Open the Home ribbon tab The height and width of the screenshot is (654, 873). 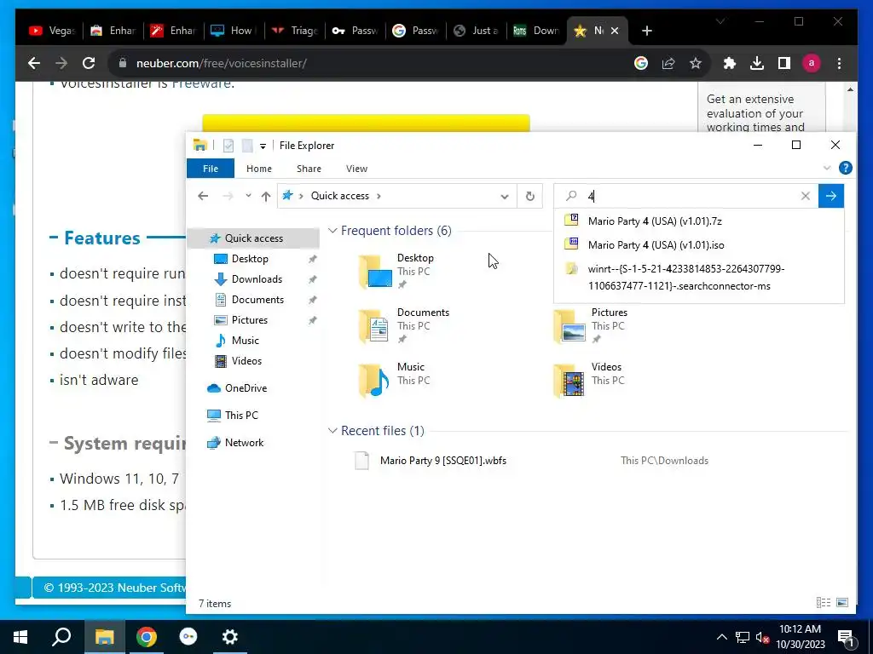pos(259,169)
